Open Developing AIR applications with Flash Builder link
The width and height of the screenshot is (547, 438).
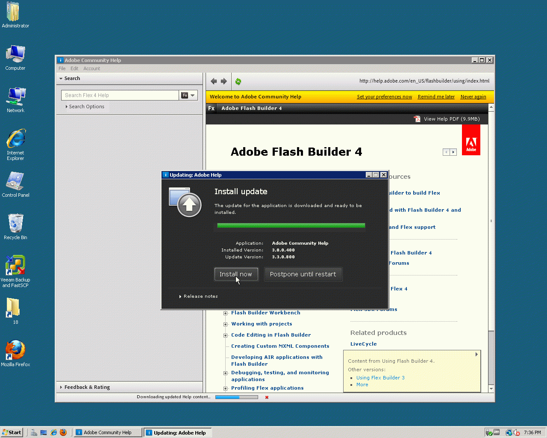click(x=277, y=361)
